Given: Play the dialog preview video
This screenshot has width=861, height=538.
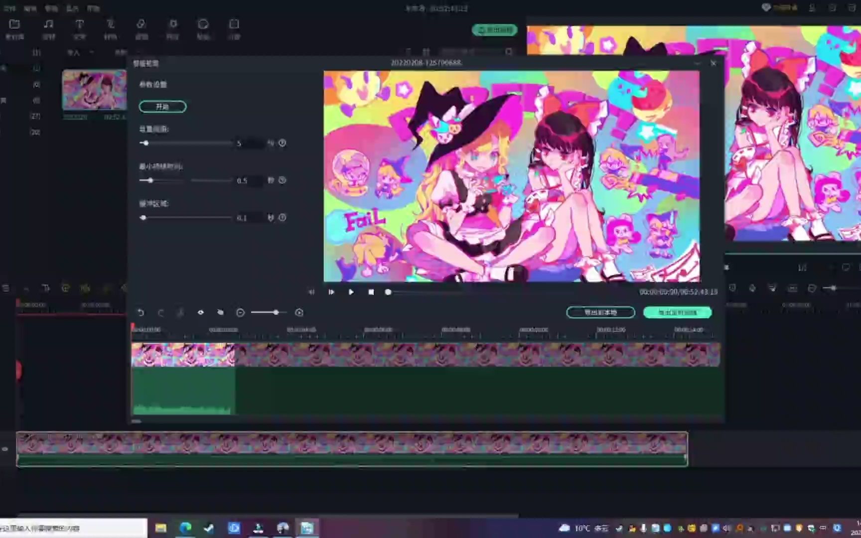Looking at the screenshot, I should 351,292.
